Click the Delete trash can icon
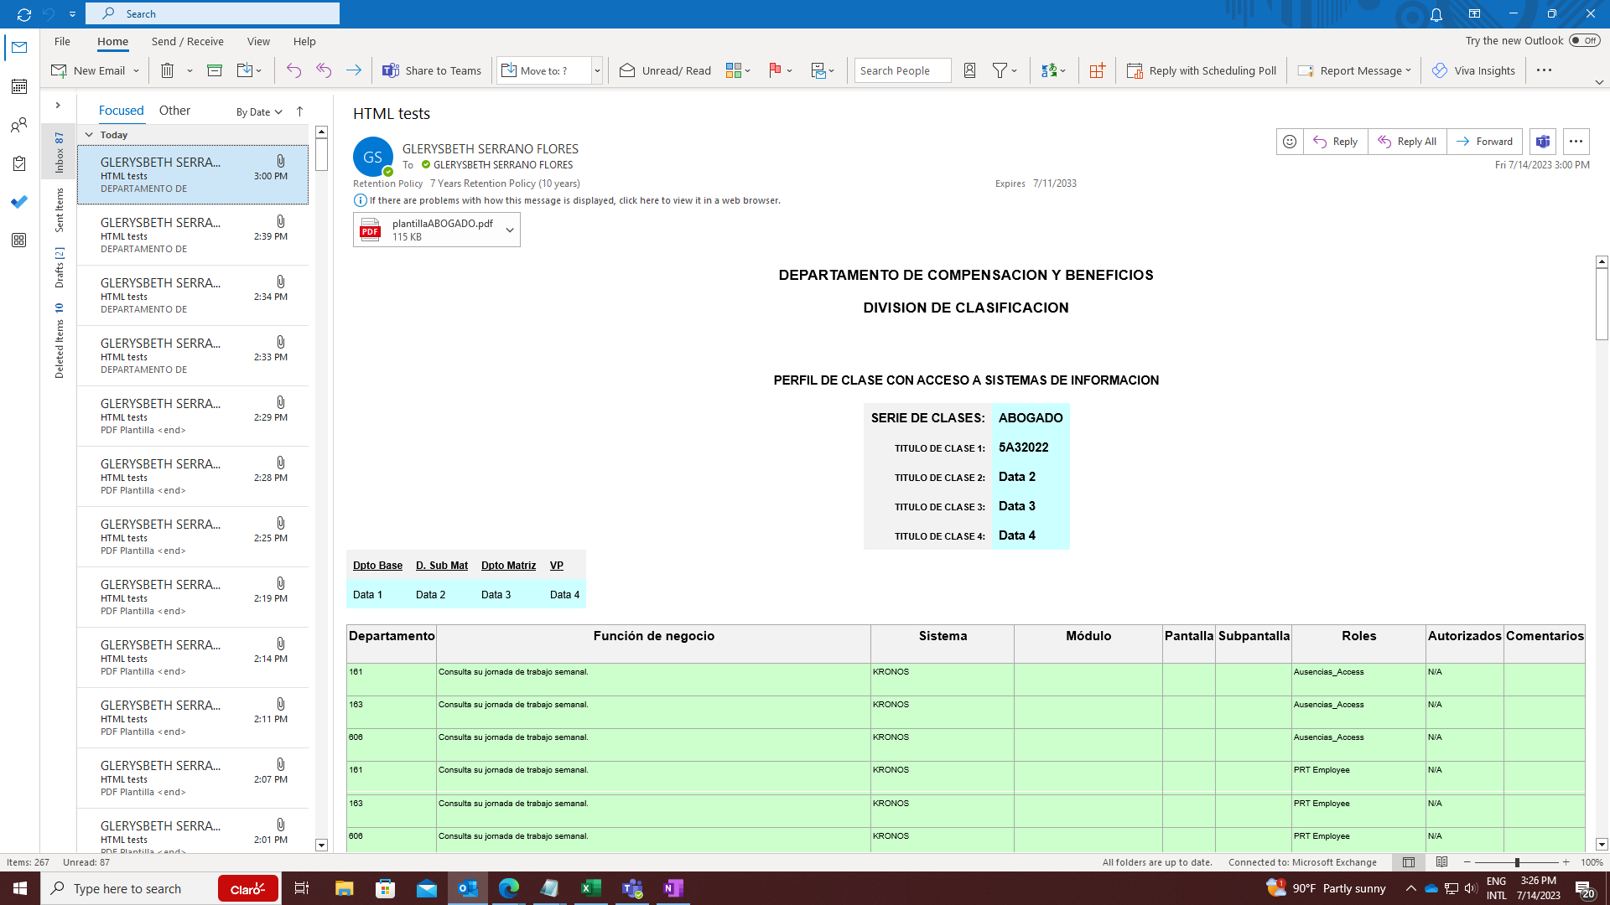 coord(168,71)
